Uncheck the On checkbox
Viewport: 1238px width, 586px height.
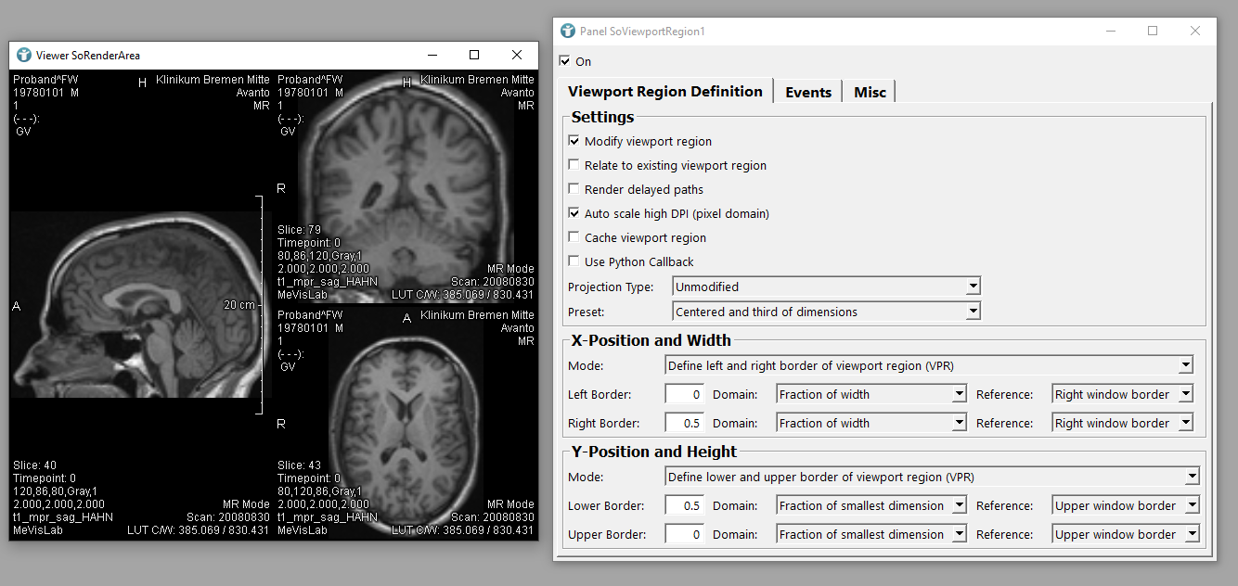click(x=565, y=61)
